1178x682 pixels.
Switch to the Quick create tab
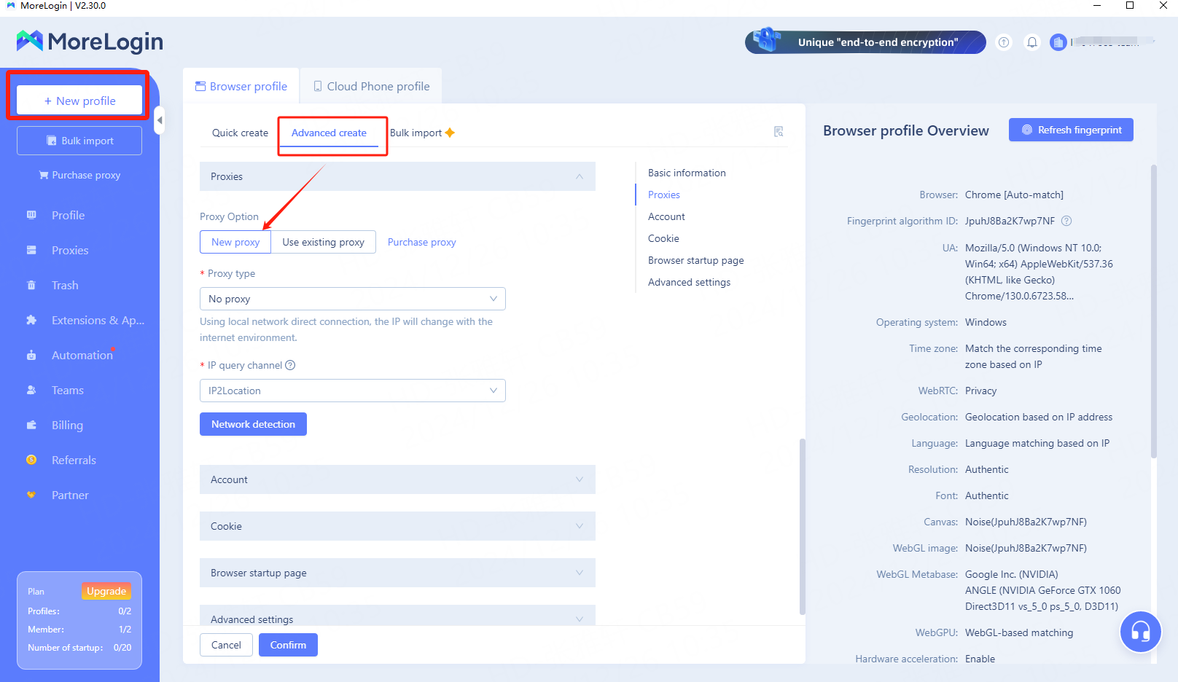(x=240, y=133)
